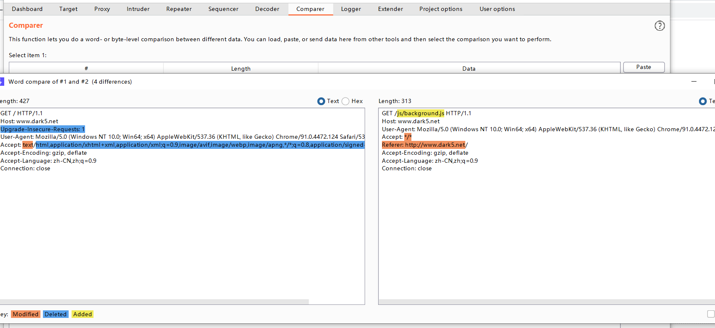This screenshot has width=715, height=328.
Task: Click Host: www.dark5.net in left pane
Action: point(29,121)
